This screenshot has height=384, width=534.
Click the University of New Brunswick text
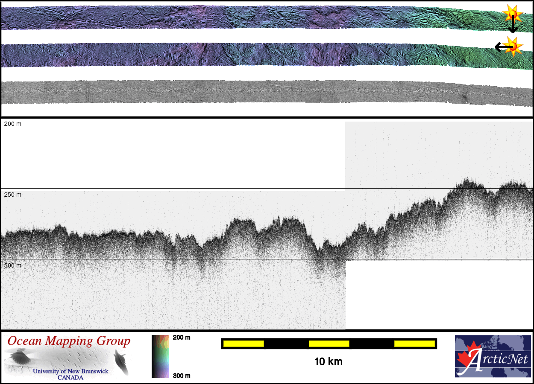70,371
